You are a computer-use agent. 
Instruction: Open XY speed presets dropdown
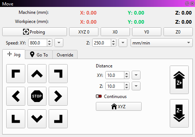pos(59,43)
